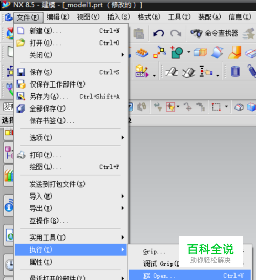Open the 格式(R) Format menu

(149, 17)
